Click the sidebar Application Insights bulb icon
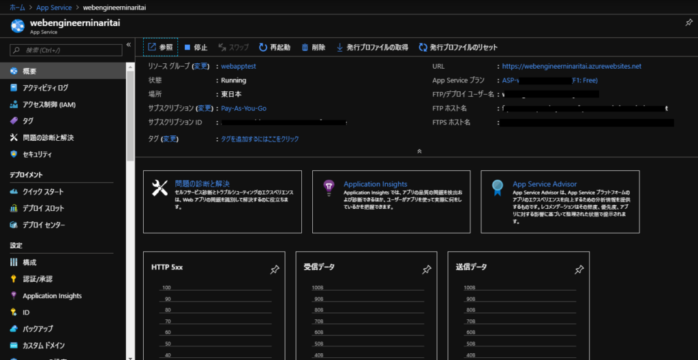Screen dimensions: 698x360 [x=14, y=295]
